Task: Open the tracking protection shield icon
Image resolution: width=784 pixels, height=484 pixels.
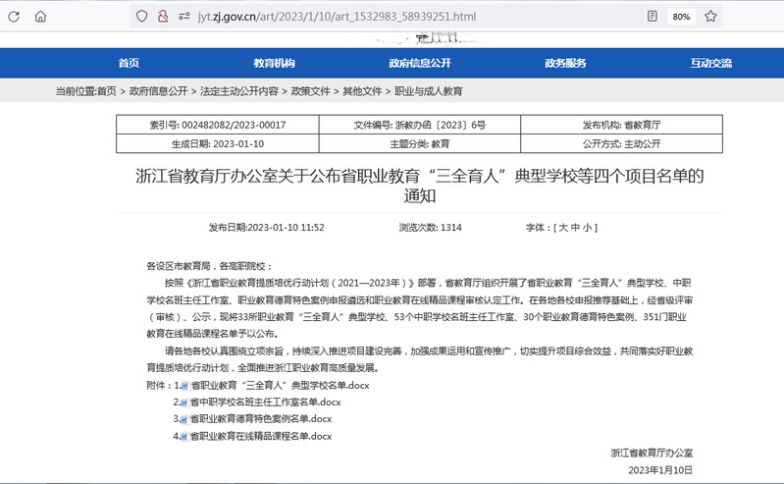Action: point(141,17)
